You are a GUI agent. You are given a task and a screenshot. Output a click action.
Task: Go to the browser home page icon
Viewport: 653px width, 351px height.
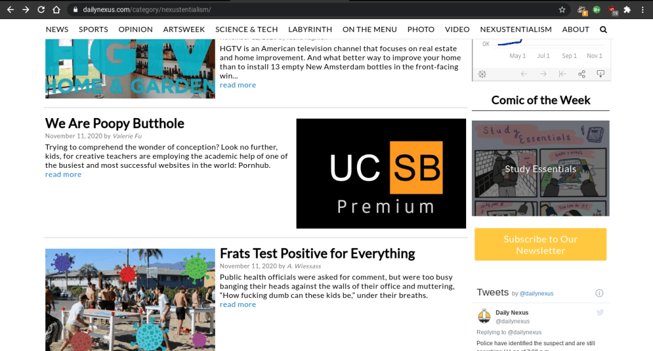(x=56, y=10)
